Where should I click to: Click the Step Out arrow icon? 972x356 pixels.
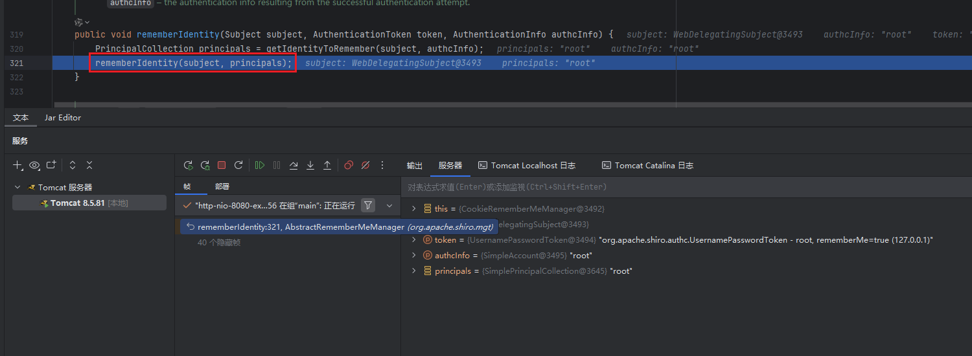[x=327, y=166]
